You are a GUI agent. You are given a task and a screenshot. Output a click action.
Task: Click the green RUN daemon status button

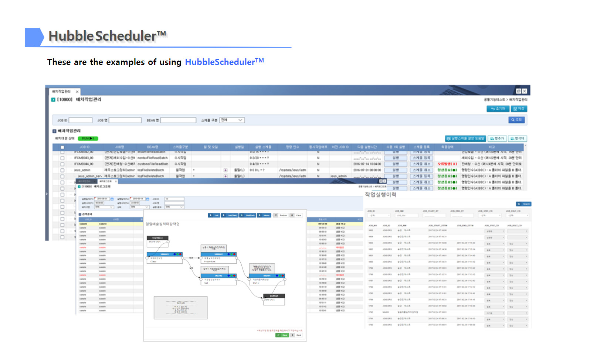(x=88, y=138)
